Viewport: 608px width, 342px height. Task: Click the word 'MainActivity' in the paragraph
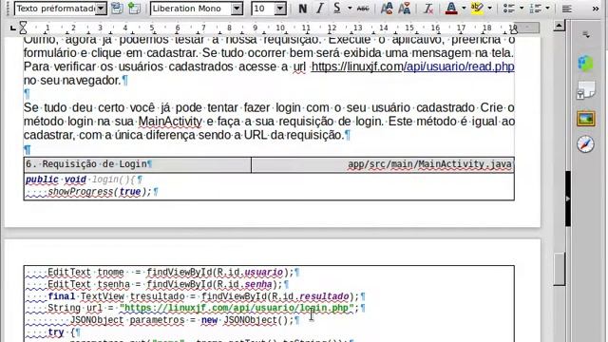tap(170, 122)
